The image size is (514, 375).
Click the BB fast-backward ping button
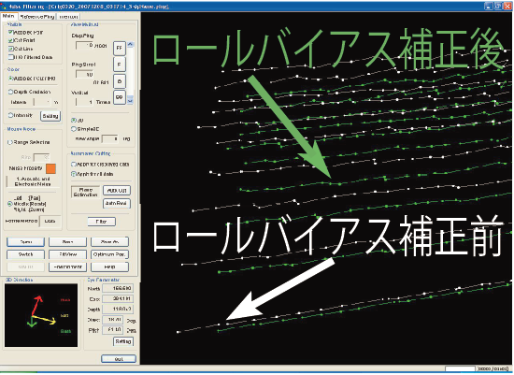click(120, 97)
